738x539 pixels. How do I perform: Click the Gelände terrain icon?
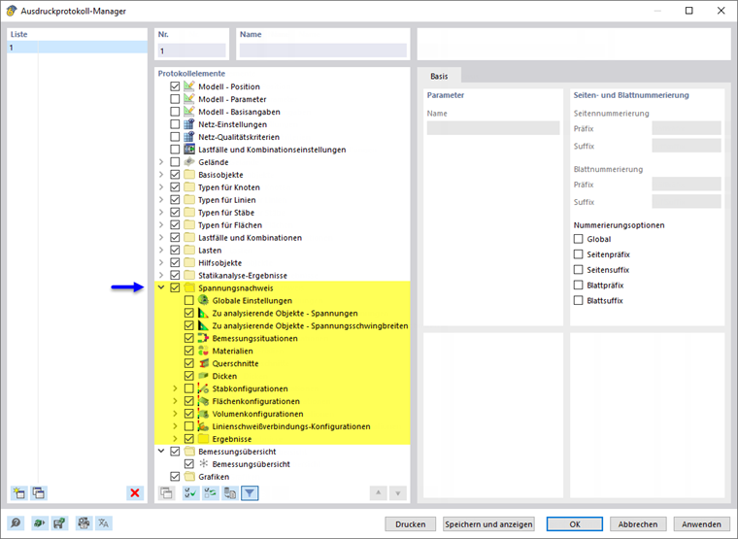[x=189, y=162]
